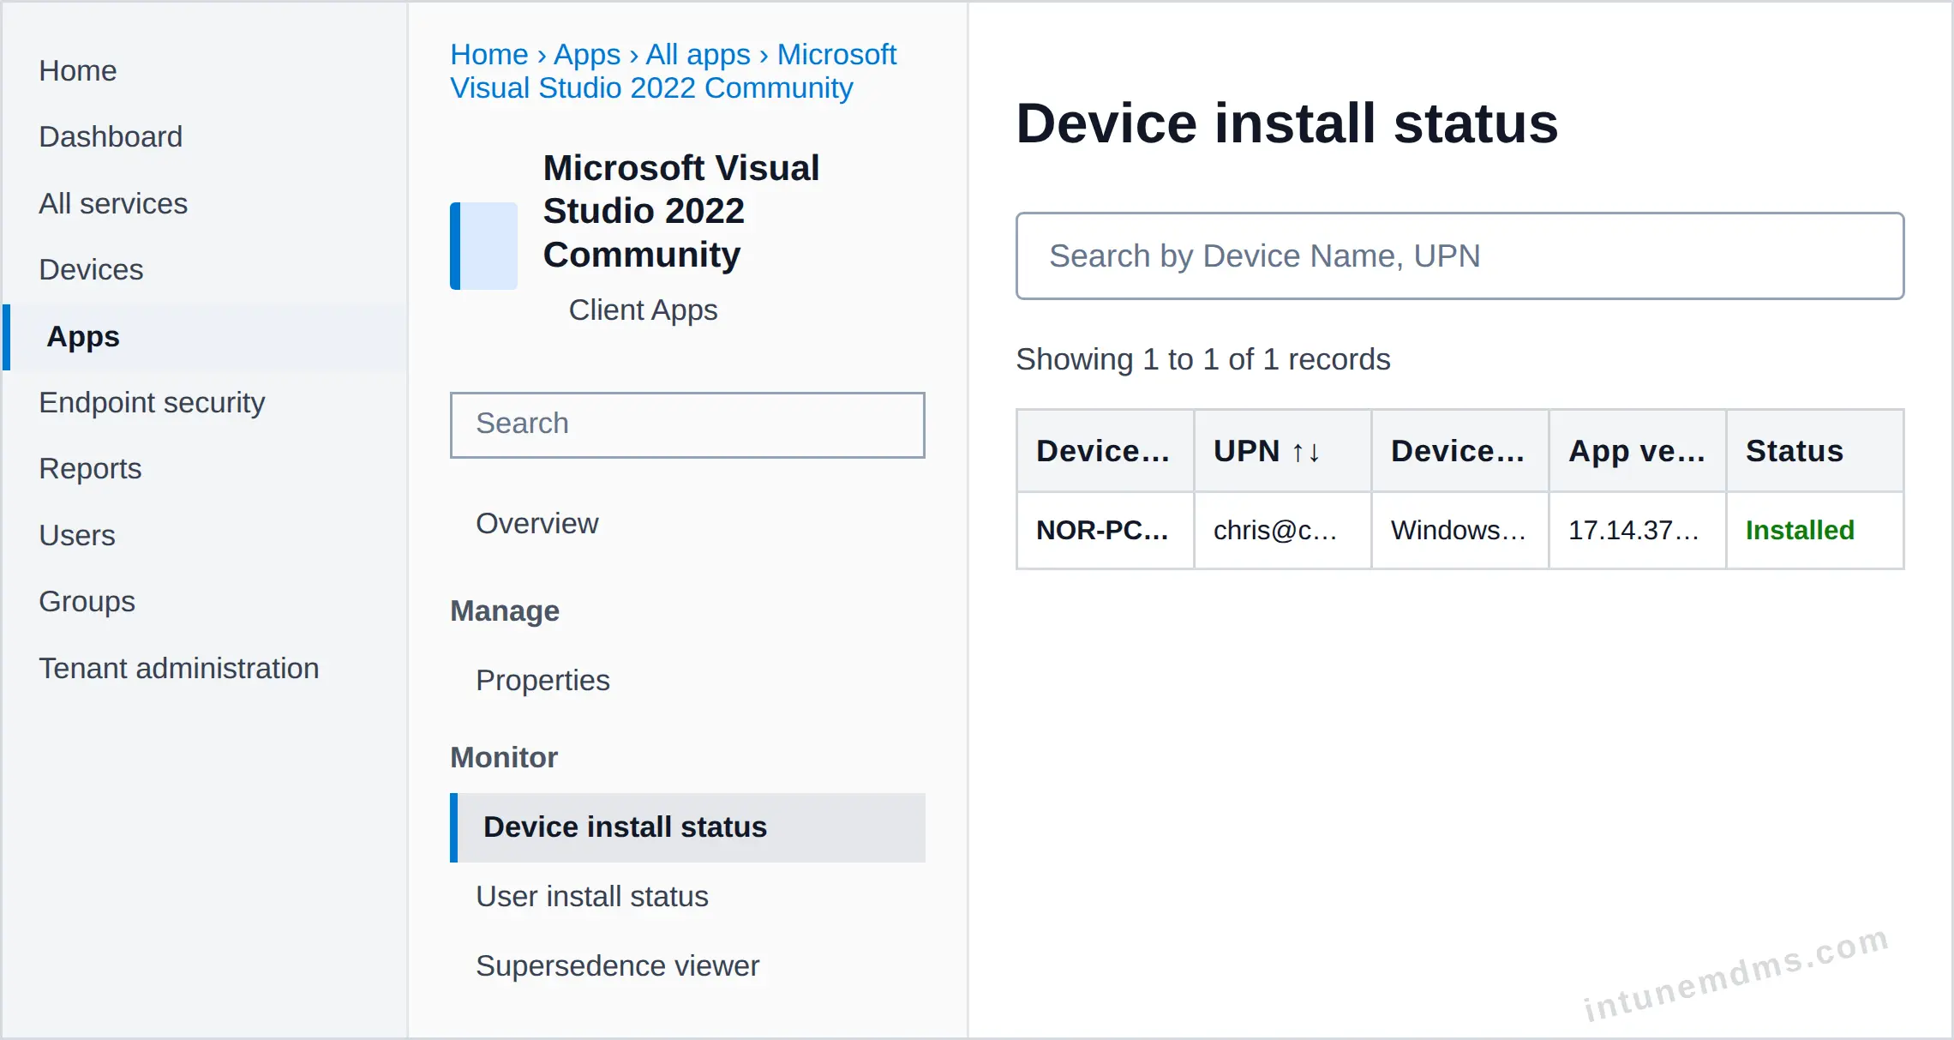Open Groups in the sidebar
The height and width of the screenshot is (1040, 1954).
coord(87,601)
